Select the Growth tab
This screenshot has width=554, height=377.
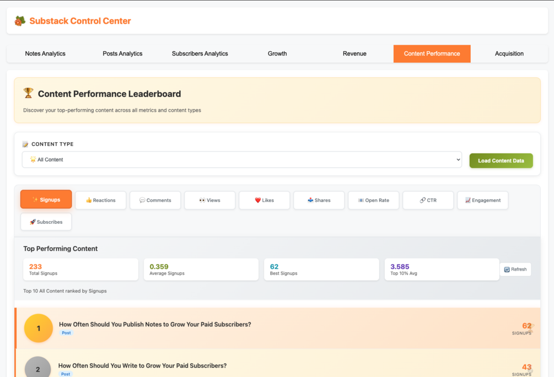pyautogui.click(x=277, y=53)
